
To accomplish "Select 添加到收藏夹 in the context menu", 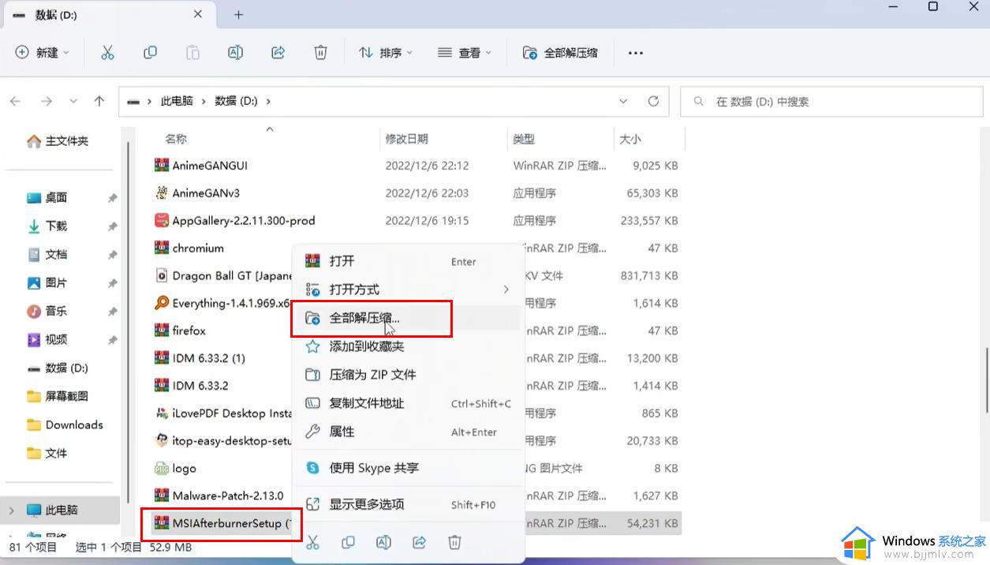I will [406, 346].
